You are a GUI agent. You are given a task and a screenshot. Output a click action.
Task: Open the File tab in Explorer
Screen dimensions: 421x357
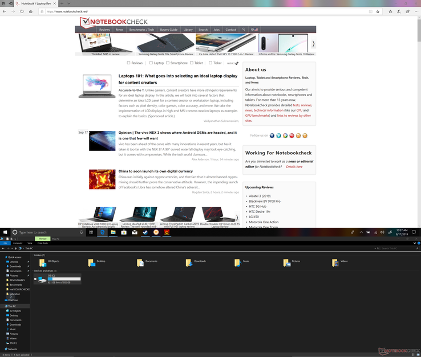[x=5, y=243]
